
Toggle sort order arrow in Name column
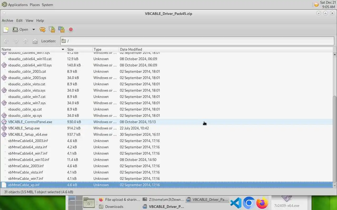pos(63,49)
